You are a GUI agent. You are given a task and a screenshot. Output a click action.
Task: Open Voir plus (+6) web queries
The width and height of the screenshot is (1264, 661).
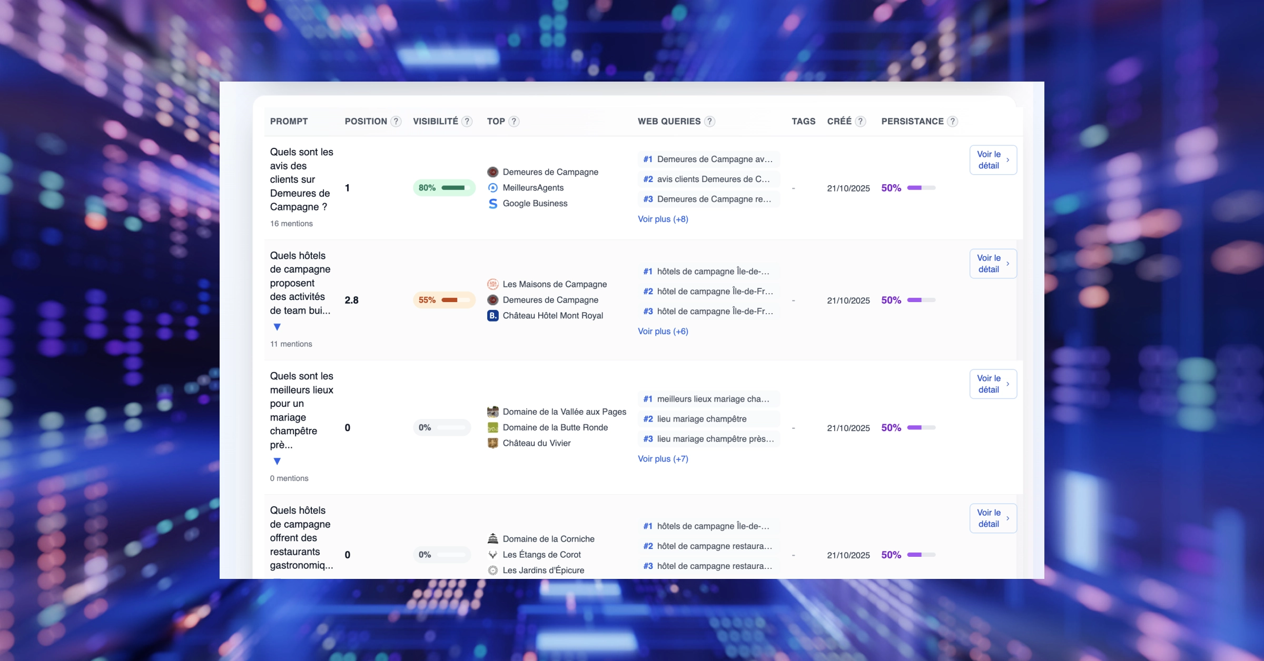(663, 331)
